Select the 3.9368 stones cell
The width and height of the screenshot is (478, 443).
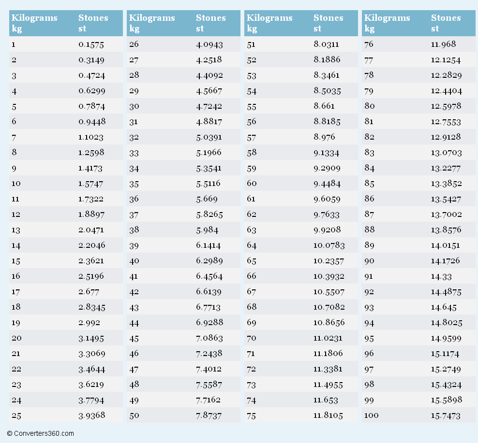pos(91,415)
